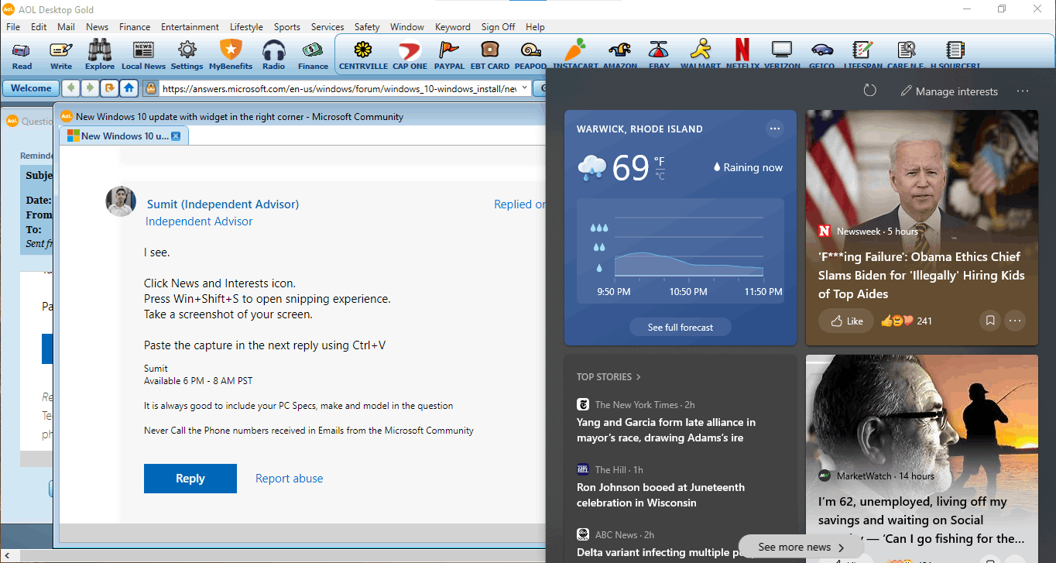Open the AOL Settings gear icon
This screenshot has height=563, width=1056.
tap(187, 55)
